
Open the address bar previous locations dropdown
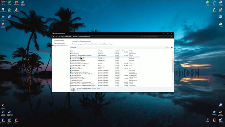pyautogui.click(x=137, y=37)
